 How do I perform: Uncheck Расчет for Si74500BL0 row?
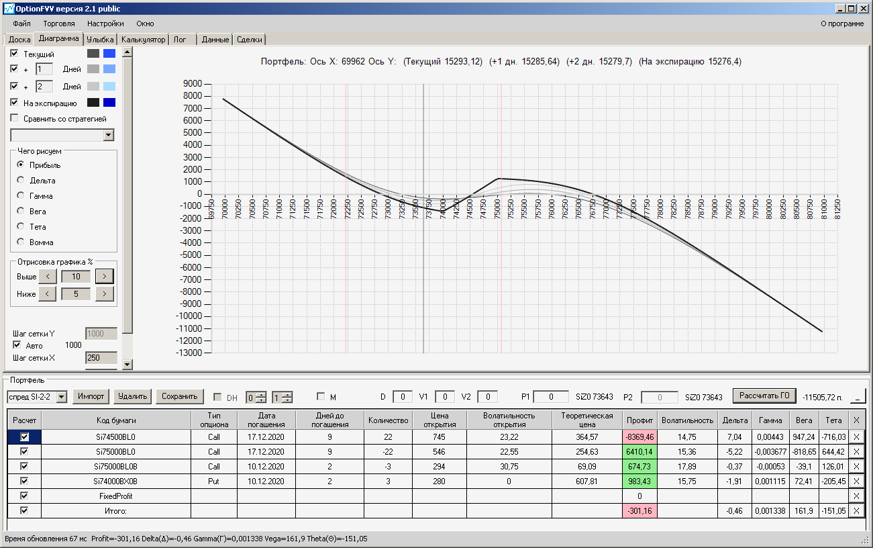point(24,437)
